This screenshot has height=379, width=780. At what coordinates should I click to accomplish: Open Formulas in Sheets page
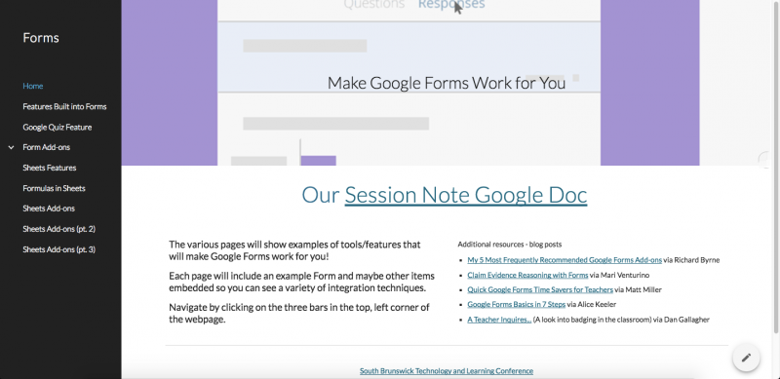coord(54,188)
